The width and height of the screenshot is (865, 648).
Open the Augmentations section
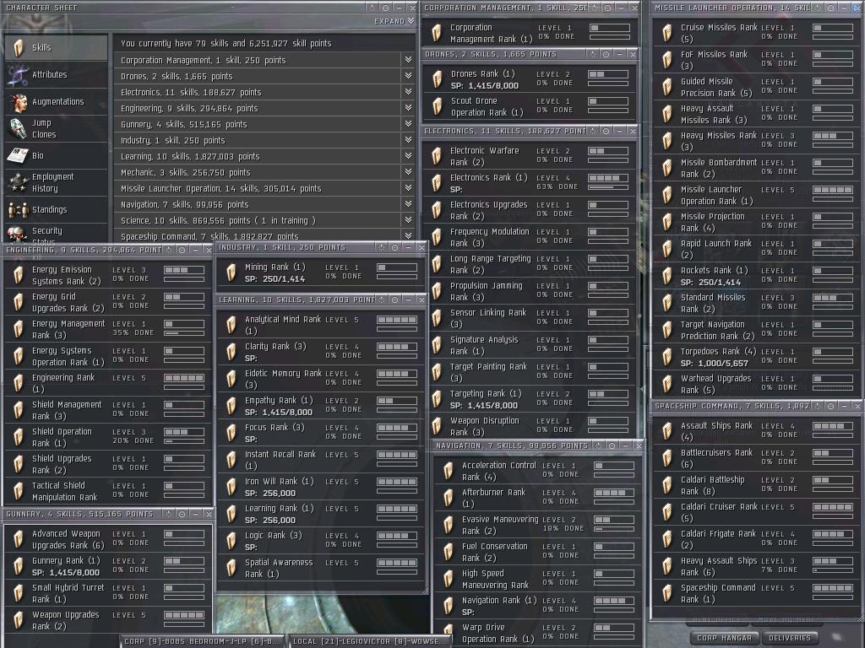pyautogui.click(x=56, y=101)
